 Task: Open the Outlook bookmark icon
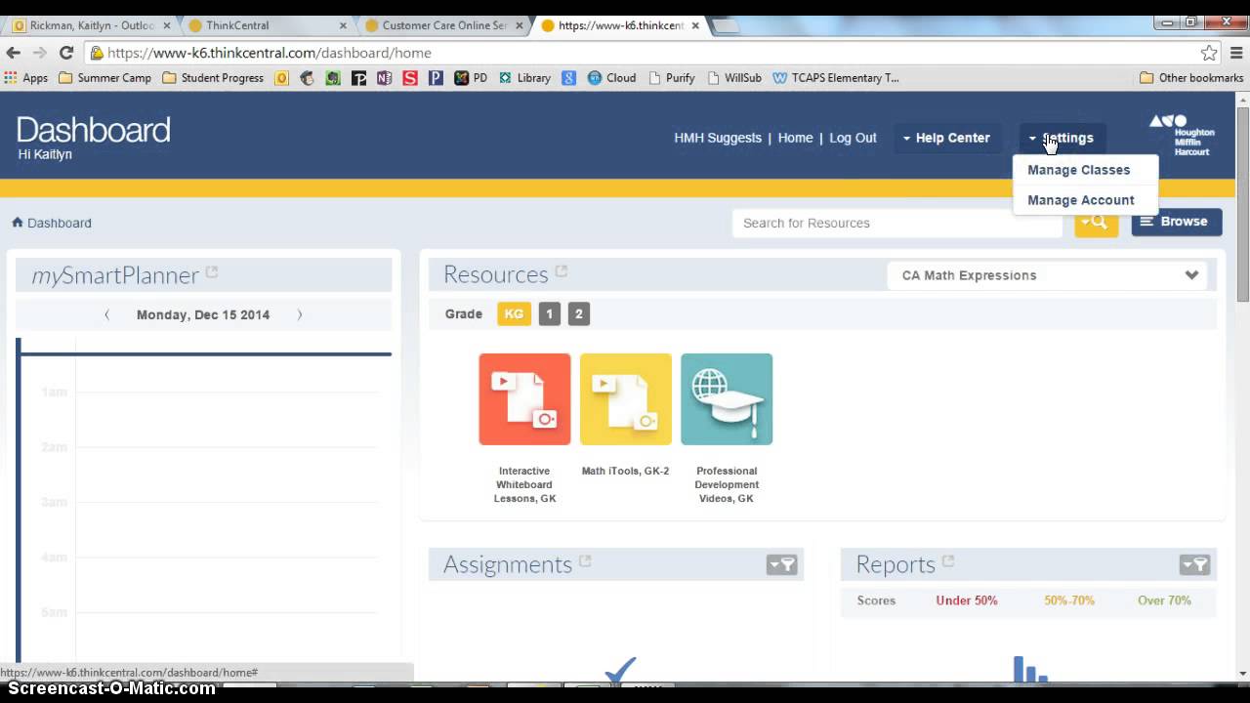(282, 78)
